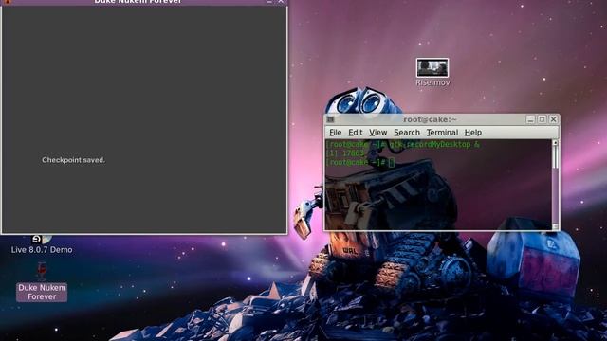Maximize the root@cake terminal window
The width and height of the screenshot is (607, 341).
click(542, 119)
